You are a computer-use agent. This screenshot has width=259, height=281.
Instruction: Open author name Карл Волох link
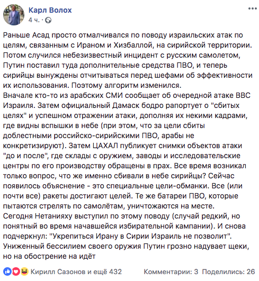coord(50,10)
